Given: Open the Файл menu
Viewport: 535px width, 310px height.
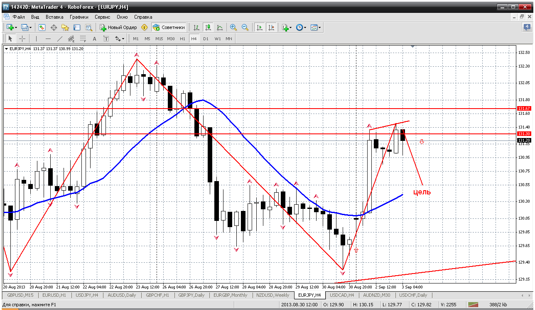Looking at the screenshot, I should coord(19,17).
